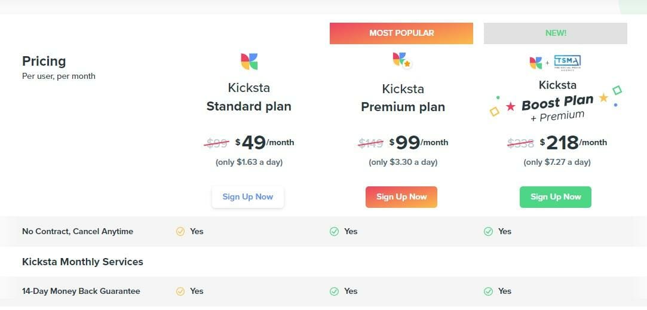
Task: Click the TSMA agency logo
Action: (567, 62)
